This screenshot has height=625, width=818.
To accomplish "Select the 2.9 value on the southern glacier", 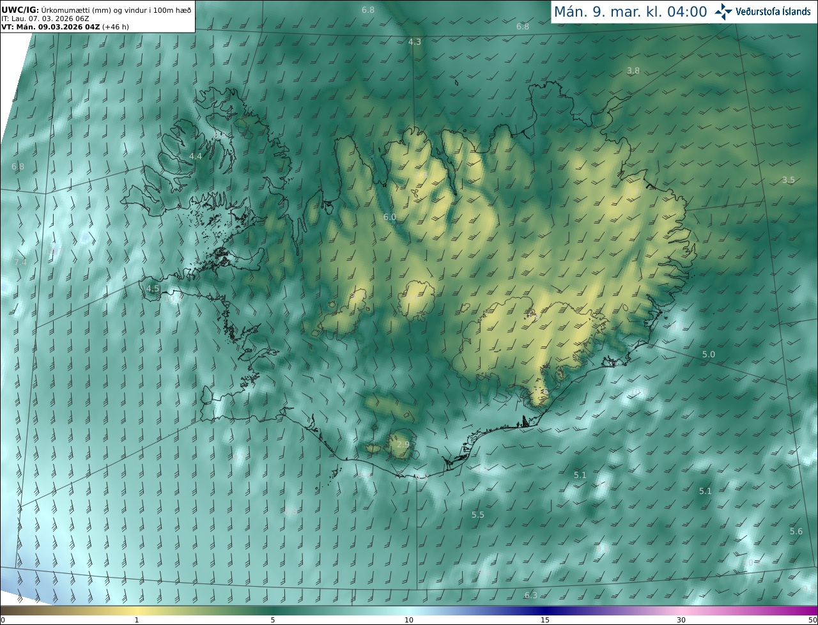I will point(403,445).
